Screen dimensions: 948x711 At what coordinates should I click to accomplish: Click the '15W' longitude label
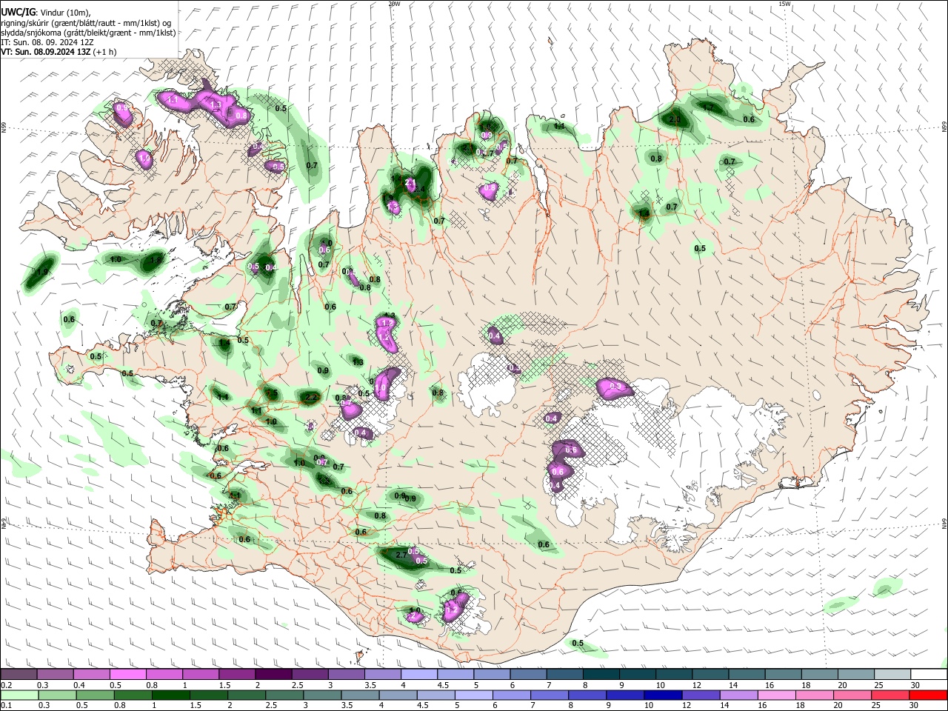[785, 4]
